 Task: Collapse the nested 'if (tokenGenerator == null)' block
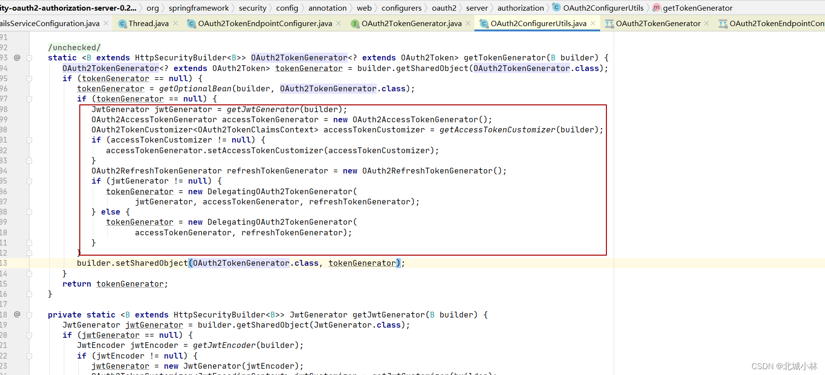pos(29,99)
